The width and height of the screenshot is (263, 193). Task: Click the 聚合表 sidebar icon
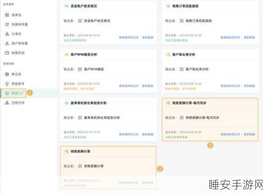pos(7,74)
